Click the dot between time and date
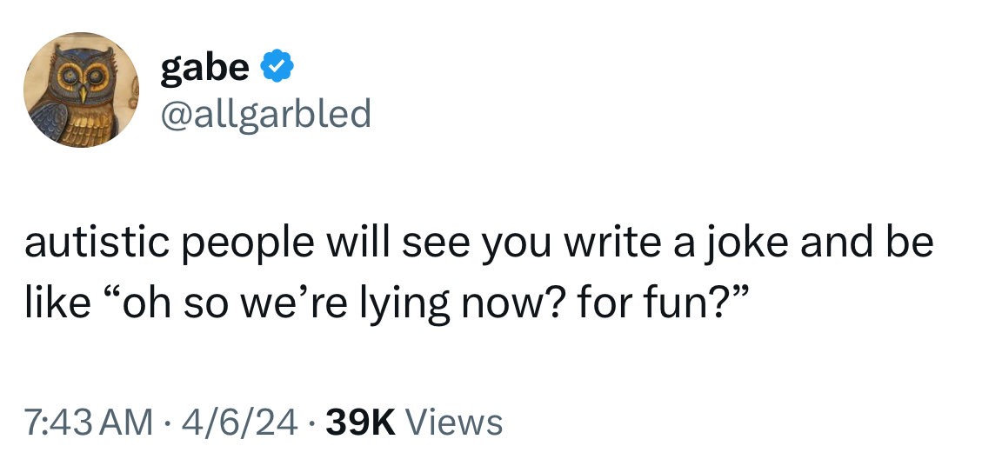Viewport: 1002px width, 466px height. point(164,423)
